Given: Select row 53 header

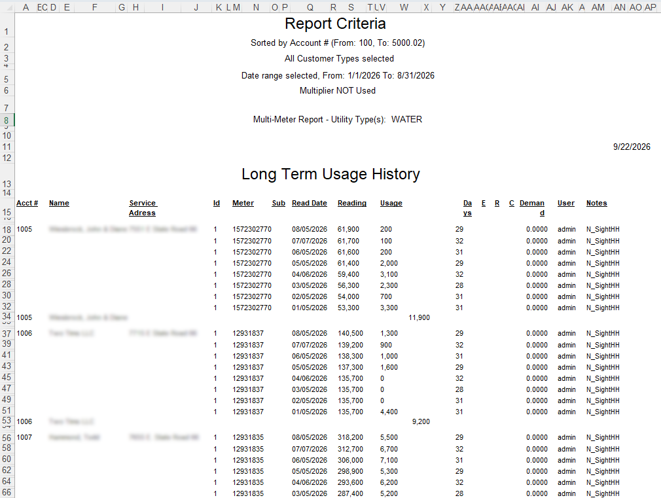Looking at the screenshot, I should (x=7, y=421).
